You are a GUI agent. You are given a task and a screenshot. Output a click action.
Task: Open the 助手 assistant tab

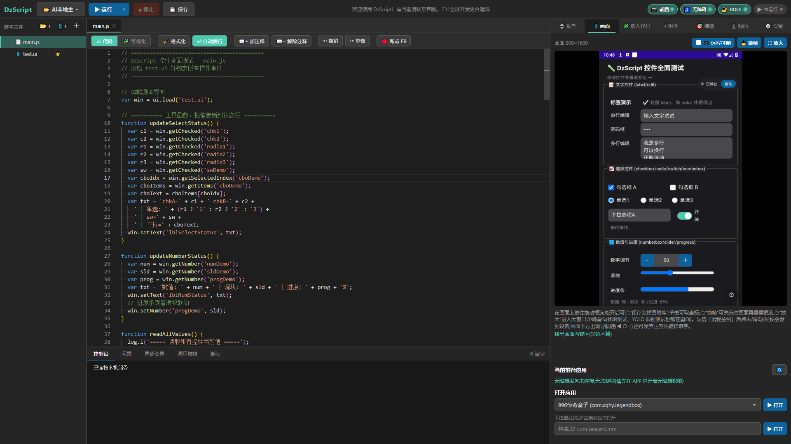point(568,26)
